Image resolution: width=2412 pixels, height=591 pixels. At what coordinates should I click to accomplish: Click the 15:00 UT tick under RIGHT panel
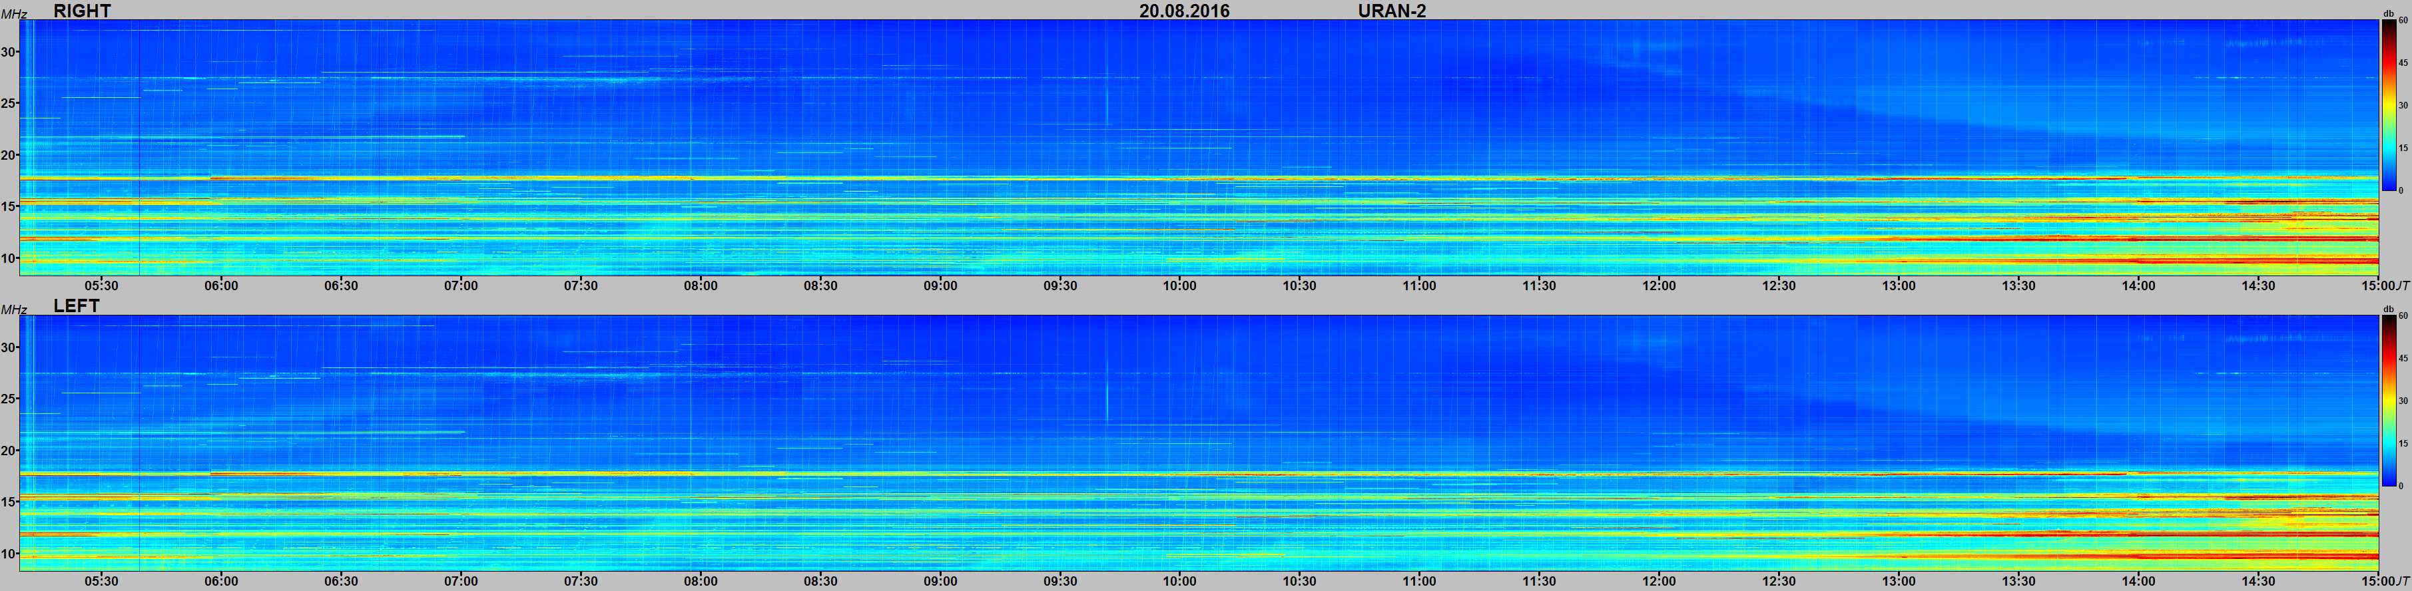pos(2378,286)
